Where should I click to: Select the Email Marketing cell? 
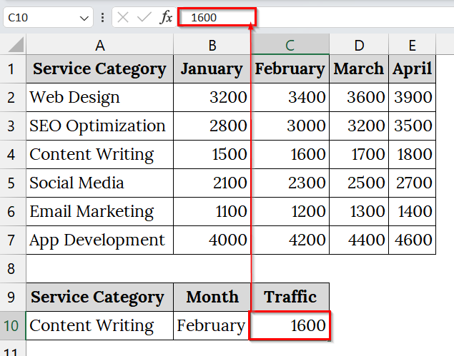pyautogui.click(x=100, y=211)
